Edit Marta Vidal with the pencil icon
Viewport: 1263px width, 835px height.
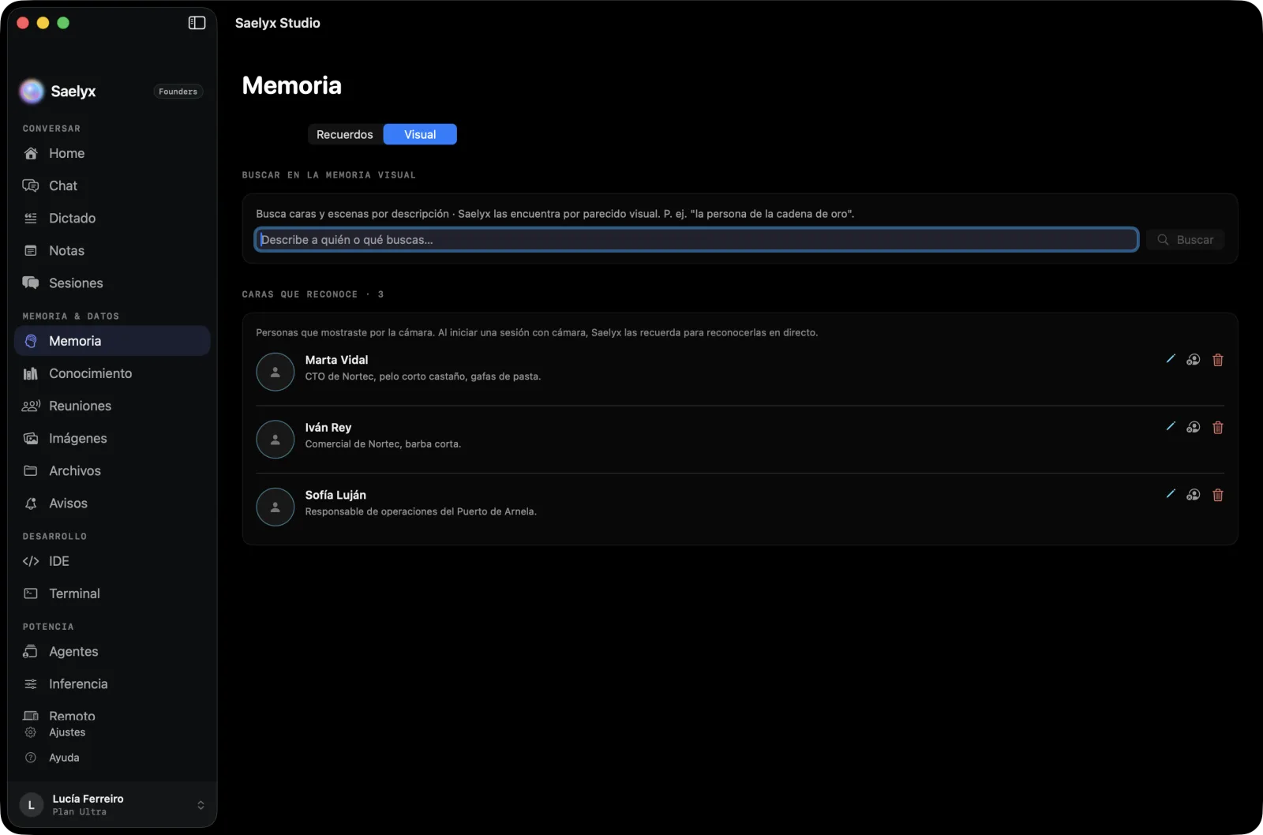[x=1171, y=359]
